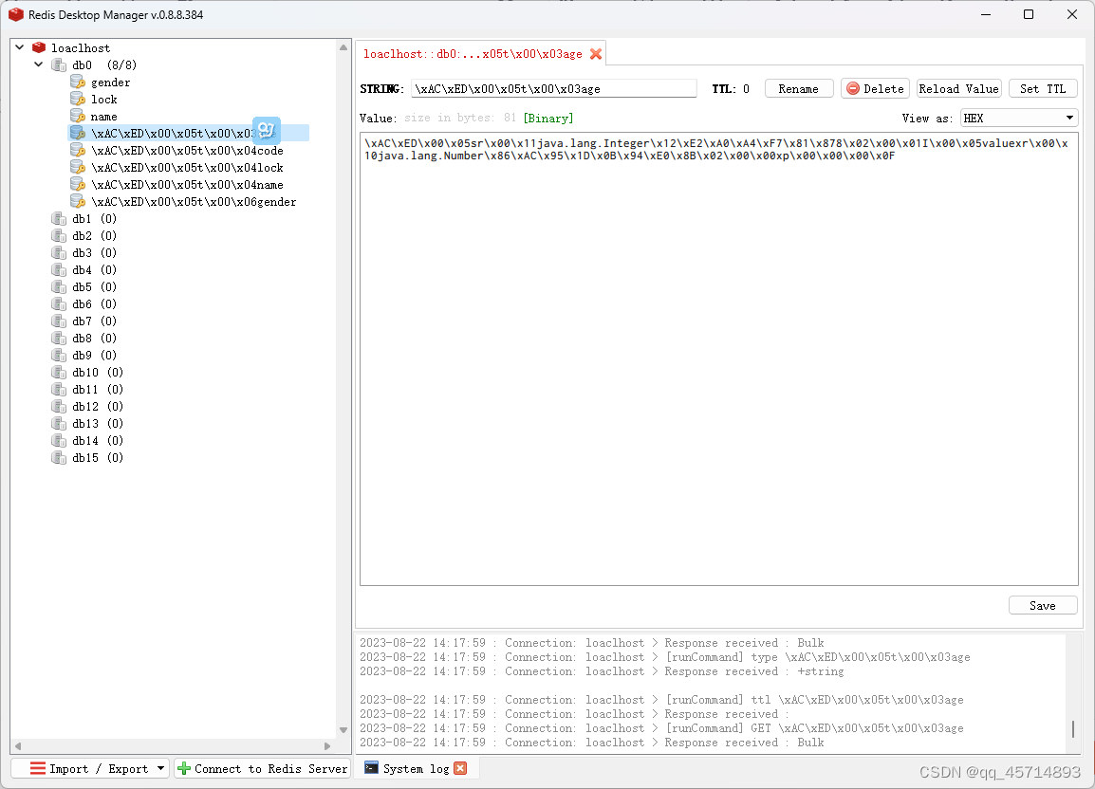Viewport: 1095px width, 789px height.
Task: Select the \xAC\xED\x00\x05t\x00\x06gender key
Action: click(x=194, y=202)
